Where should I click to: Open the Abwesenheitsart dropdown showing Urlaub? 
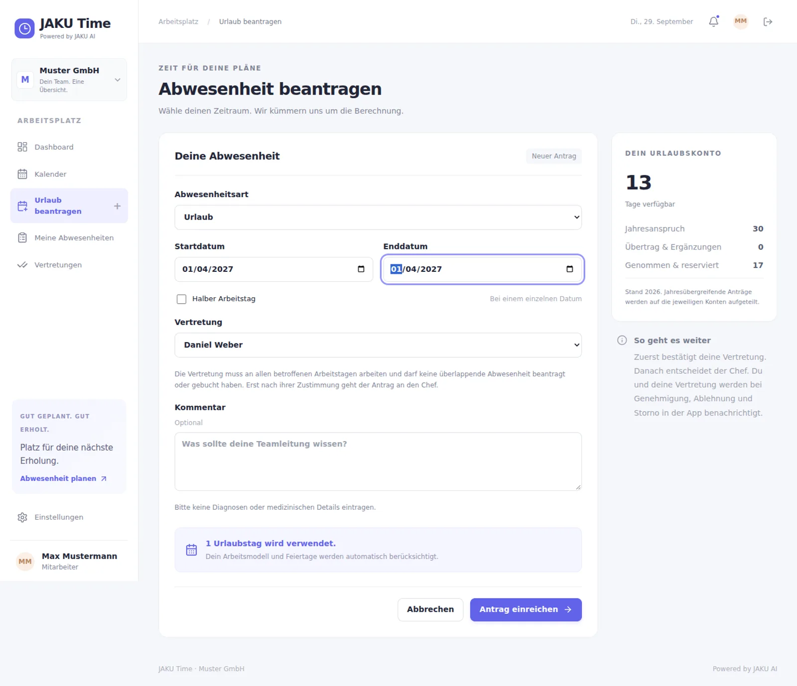(x=378, y=218)
